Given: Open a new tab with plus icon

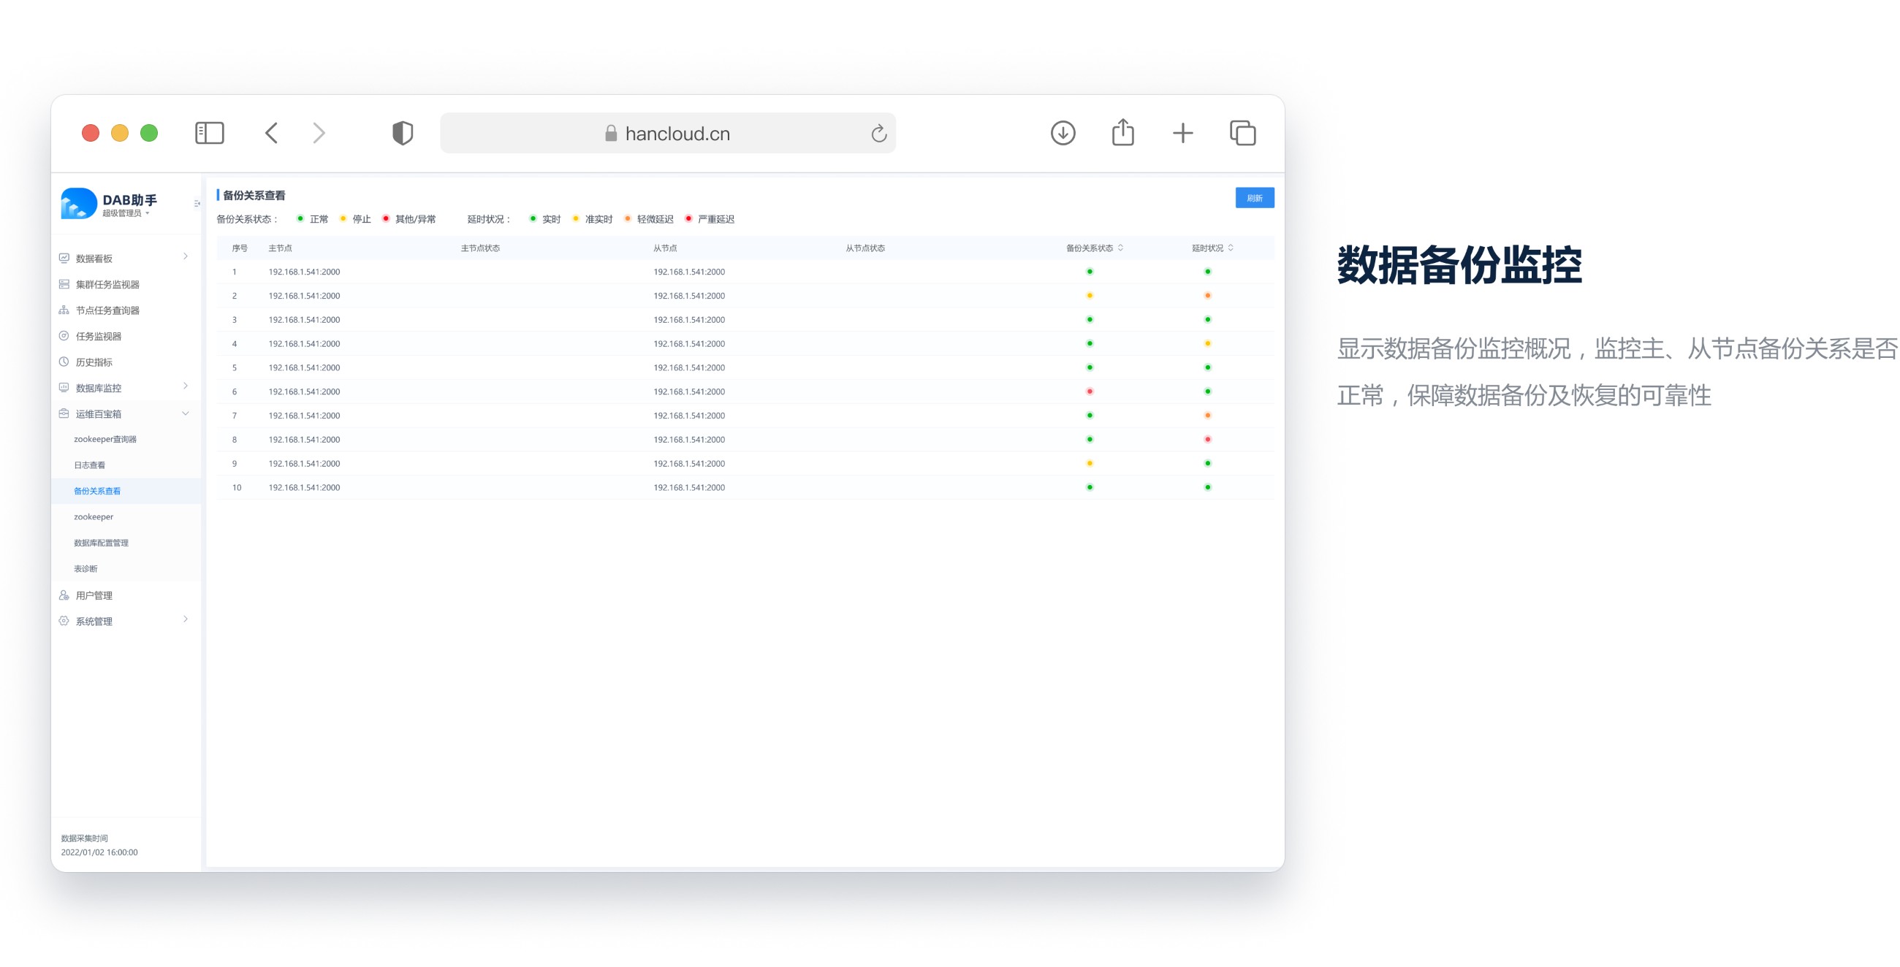Looking at the screenshot, I should (1182, 134).
